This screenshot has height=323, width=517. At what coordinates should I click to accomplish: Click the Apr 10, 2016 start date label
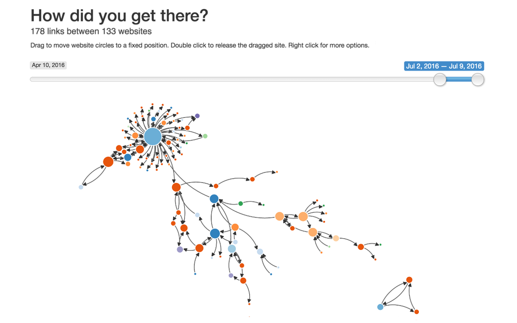48,65
